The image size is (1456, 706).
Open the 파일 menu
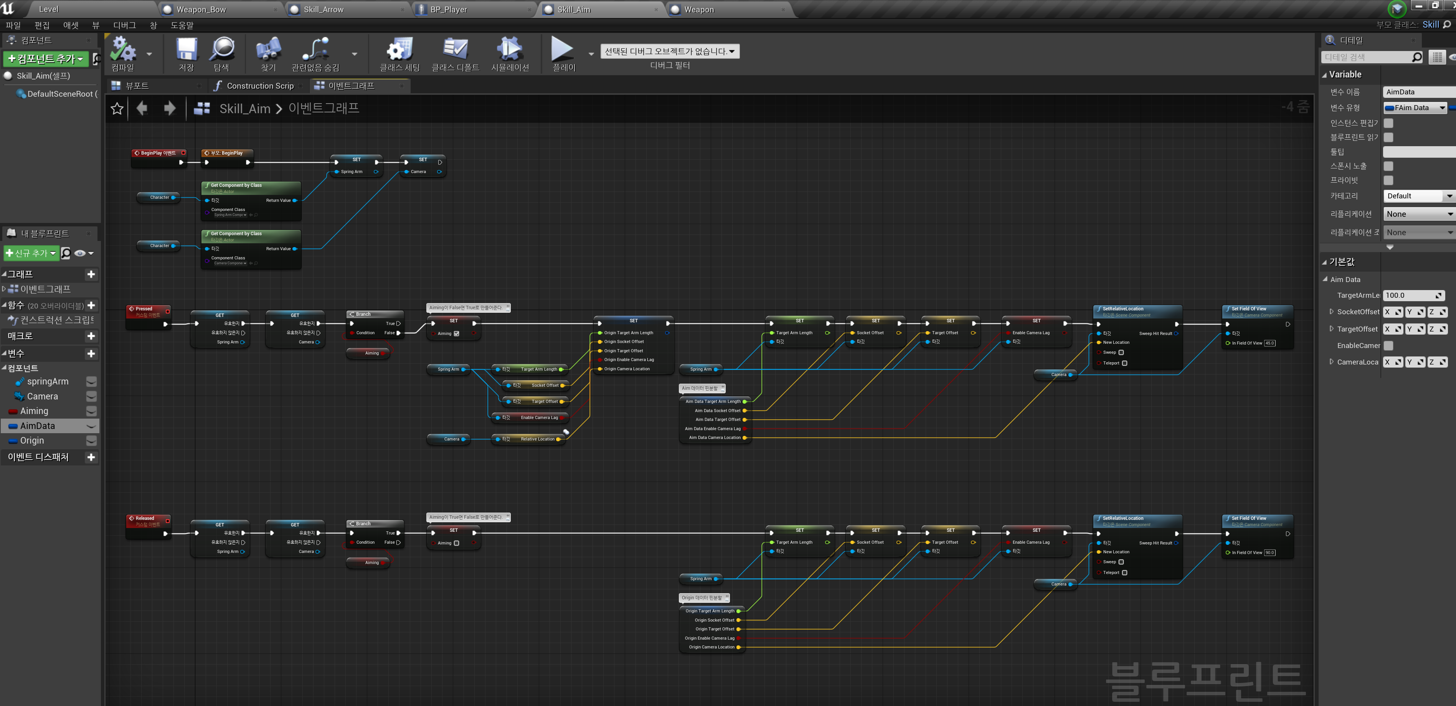(13, 25)
